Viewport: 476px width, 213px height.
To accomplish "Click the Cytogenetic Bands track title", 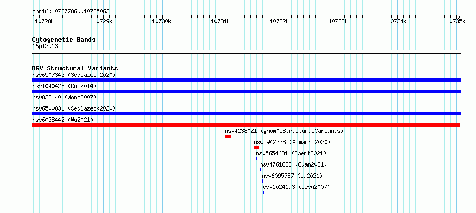I will point(64,40).
